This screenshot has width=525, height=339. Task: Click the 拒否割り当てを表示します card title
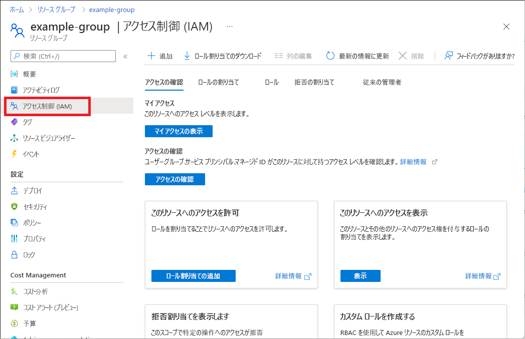click(190, 316)
